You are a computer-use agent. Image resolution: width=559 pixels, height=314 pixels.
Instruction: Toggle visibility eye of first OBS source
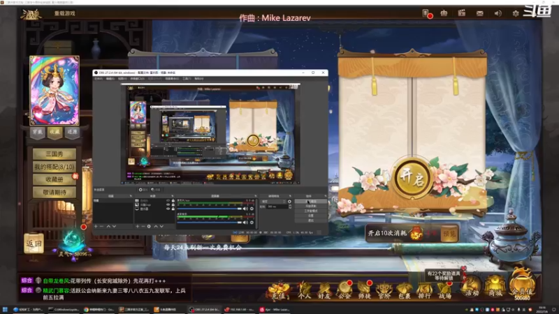click(168, 200)
